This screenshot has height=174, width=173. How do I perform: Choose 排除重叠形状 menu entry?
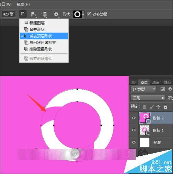[44, 49]
